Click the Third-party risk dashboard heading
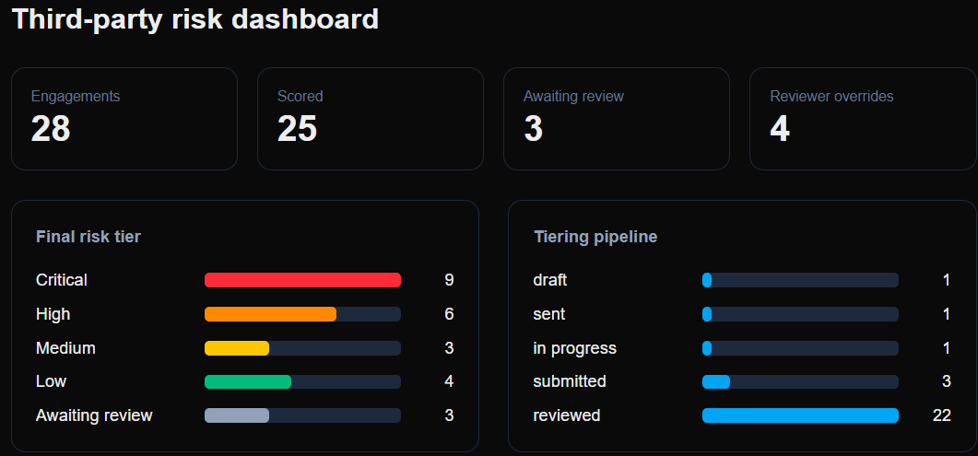This screenshot has width=978, height=456. click(x=195, y=18)
